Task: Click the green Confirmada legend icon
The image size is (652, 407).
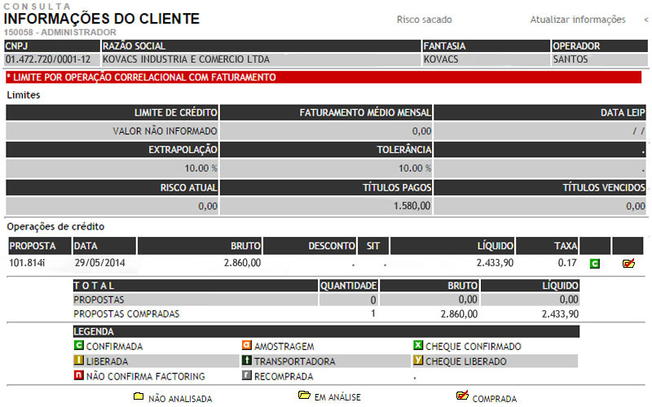Action: point(78,346)
